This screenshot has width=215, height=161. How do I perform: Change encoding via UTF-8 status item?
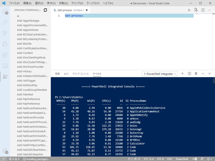(x=160, y=159)
